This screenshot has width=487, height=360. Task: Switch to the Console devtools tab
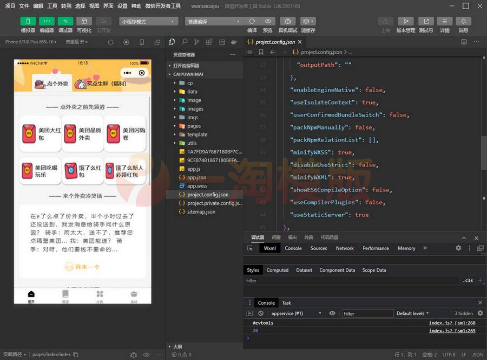(293, 248)
